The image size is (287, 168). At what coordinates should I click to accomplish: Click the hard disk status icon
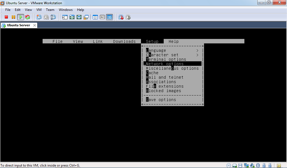pos(235,165)
